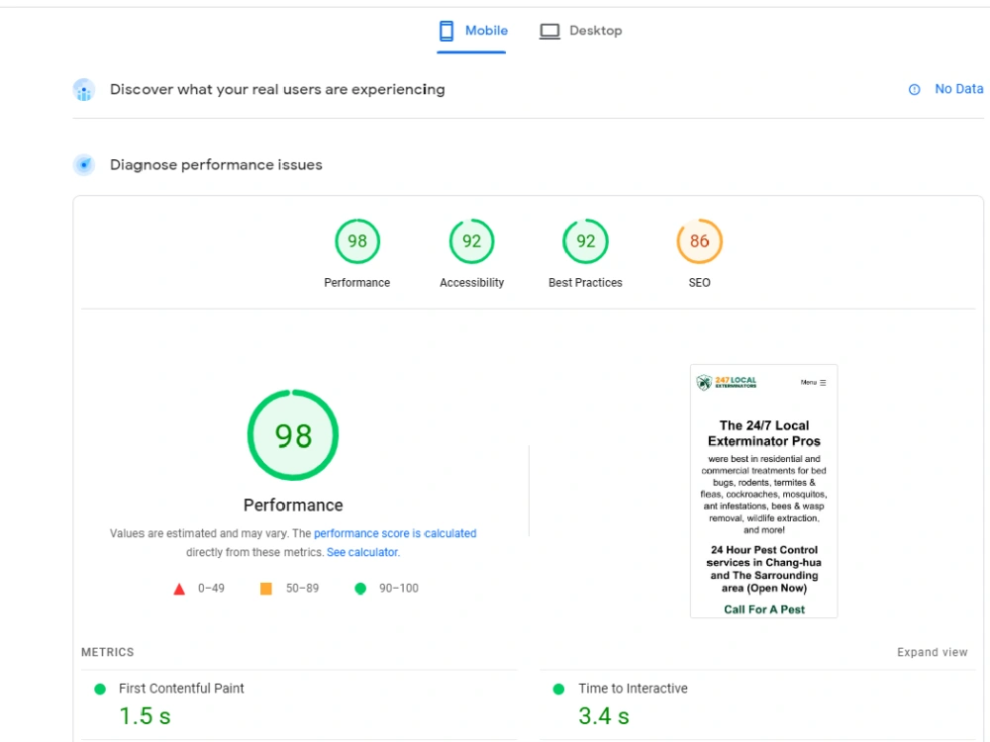Click the green circle 90–100 legend icon
Viewport: 990px width, 742px height.
coord(360,589)
